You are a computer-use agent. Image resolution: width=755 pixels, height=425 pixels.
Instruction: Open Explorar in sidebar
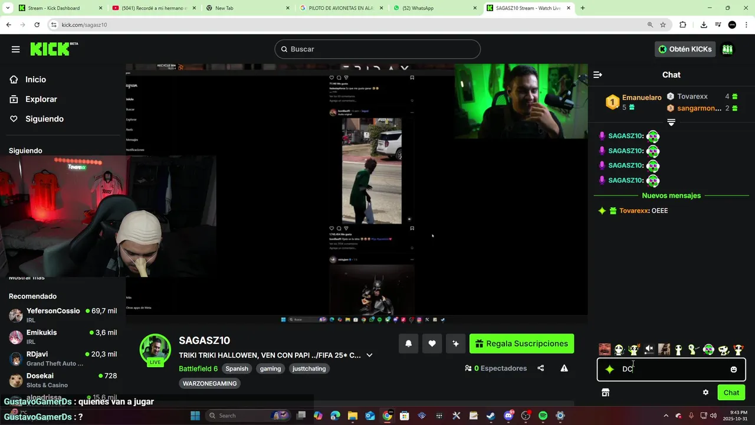pyautogui.click(x=41, y=99)
